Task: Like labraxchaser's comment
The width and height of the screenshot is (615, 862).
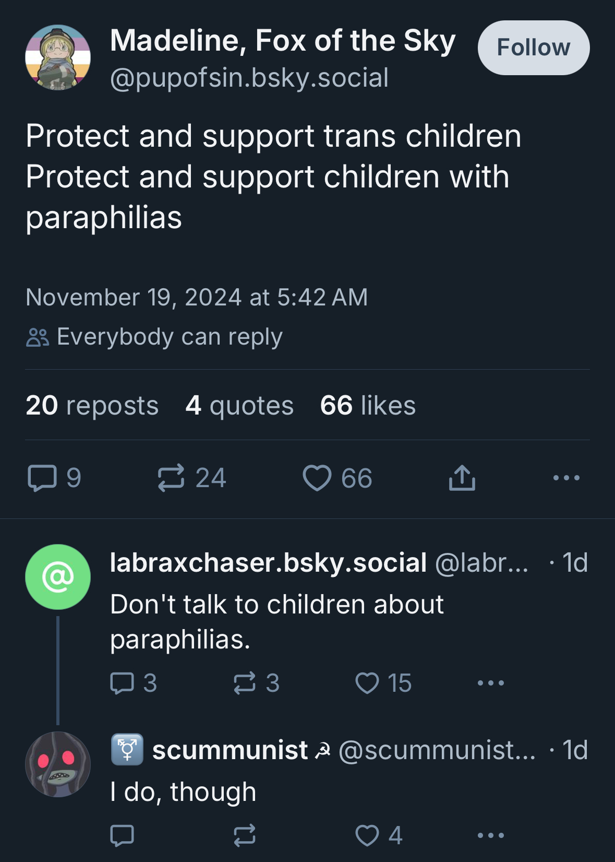Action: tap(367, 683)
